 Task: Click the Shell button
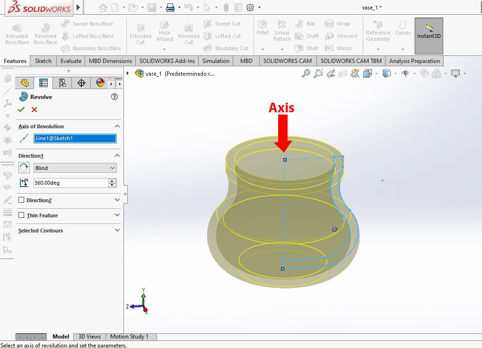307,48
